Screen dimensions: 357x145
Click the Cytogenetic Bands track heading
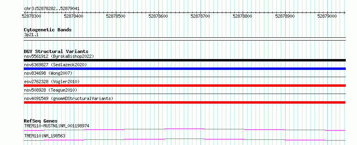pos(48,30)
